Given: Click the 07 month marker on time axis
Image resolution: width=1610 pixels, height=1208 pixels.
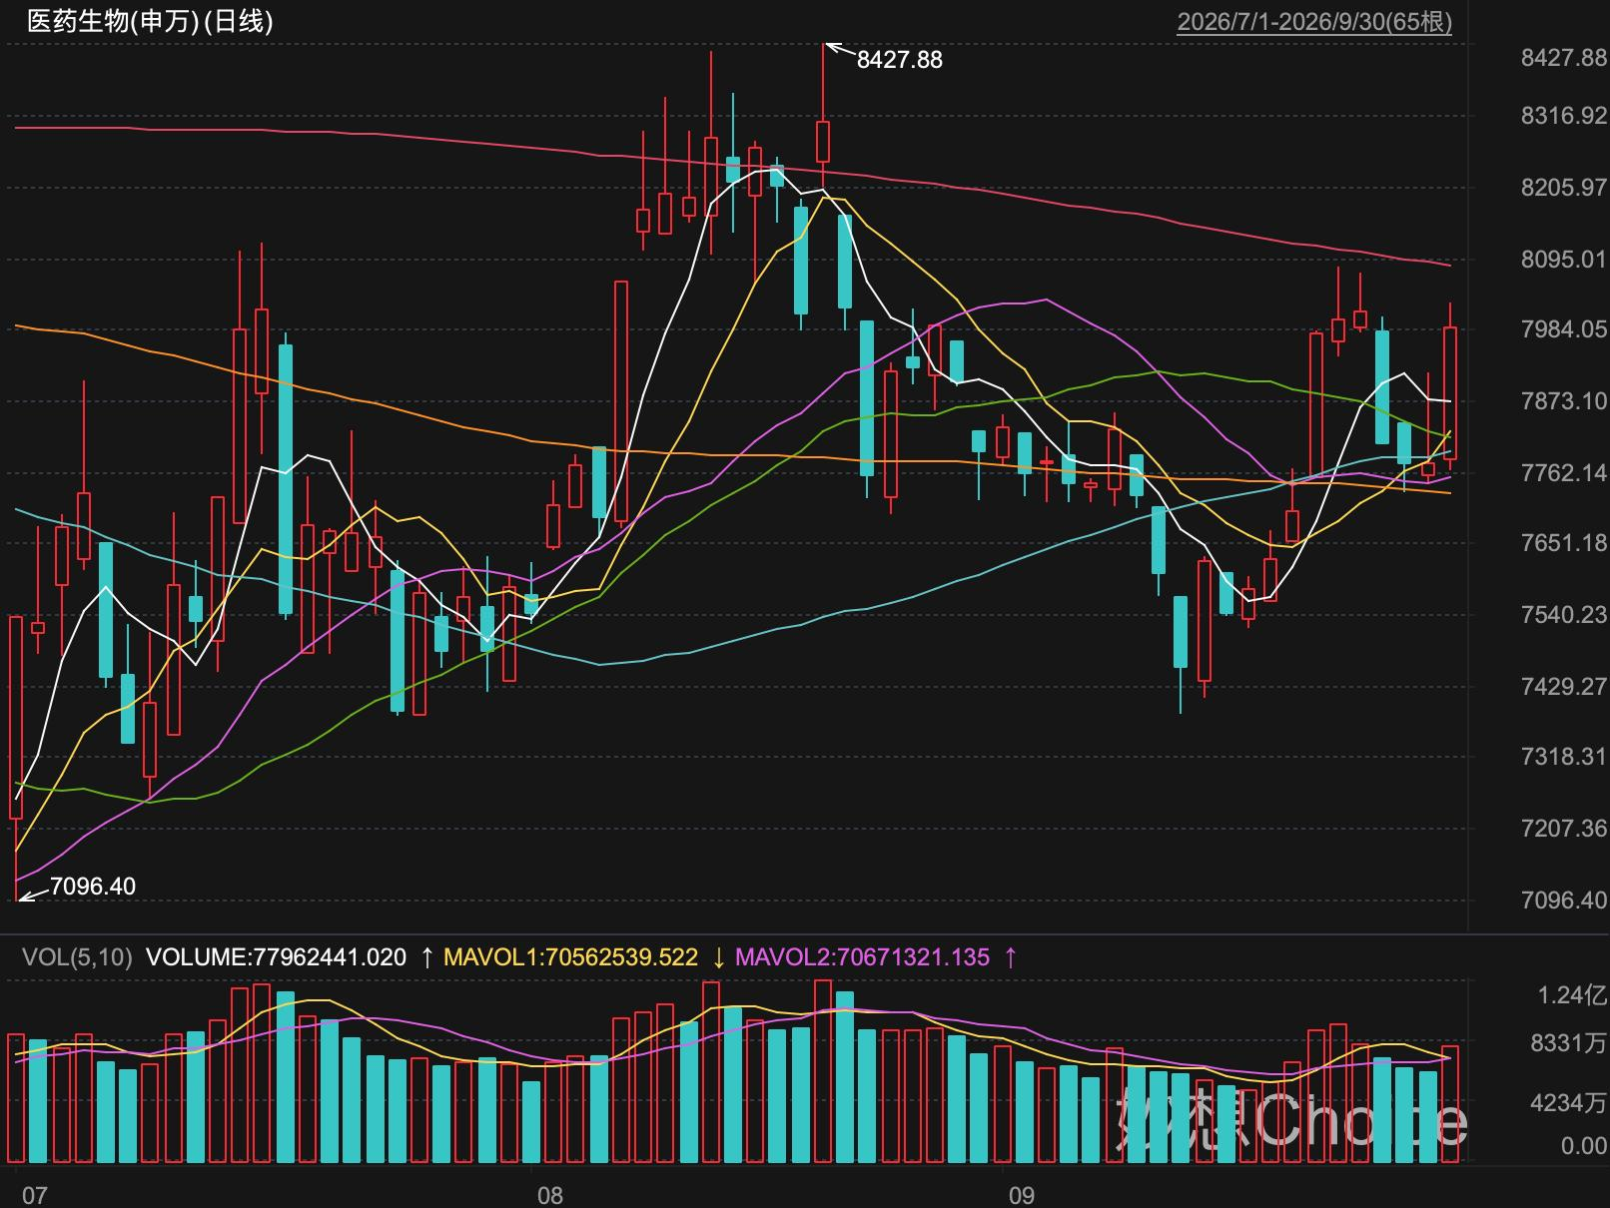Looking at the screenshot, I should (x=34, y=1195).
